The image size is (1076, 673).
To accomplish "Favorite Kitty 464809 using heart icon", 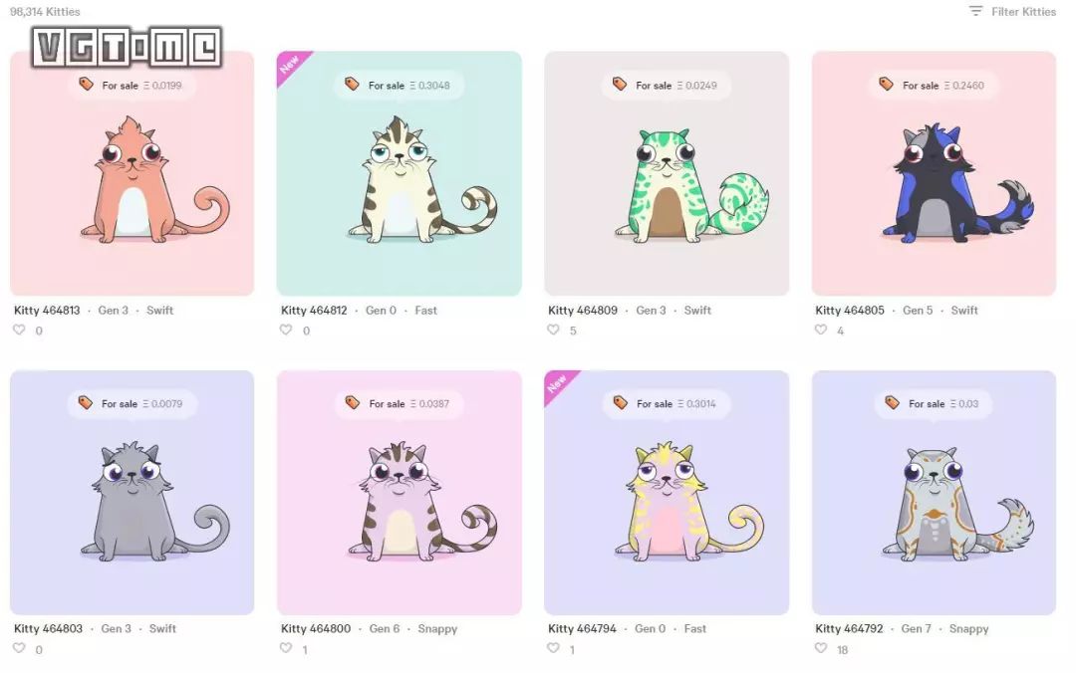I will (x=553, y=330).
